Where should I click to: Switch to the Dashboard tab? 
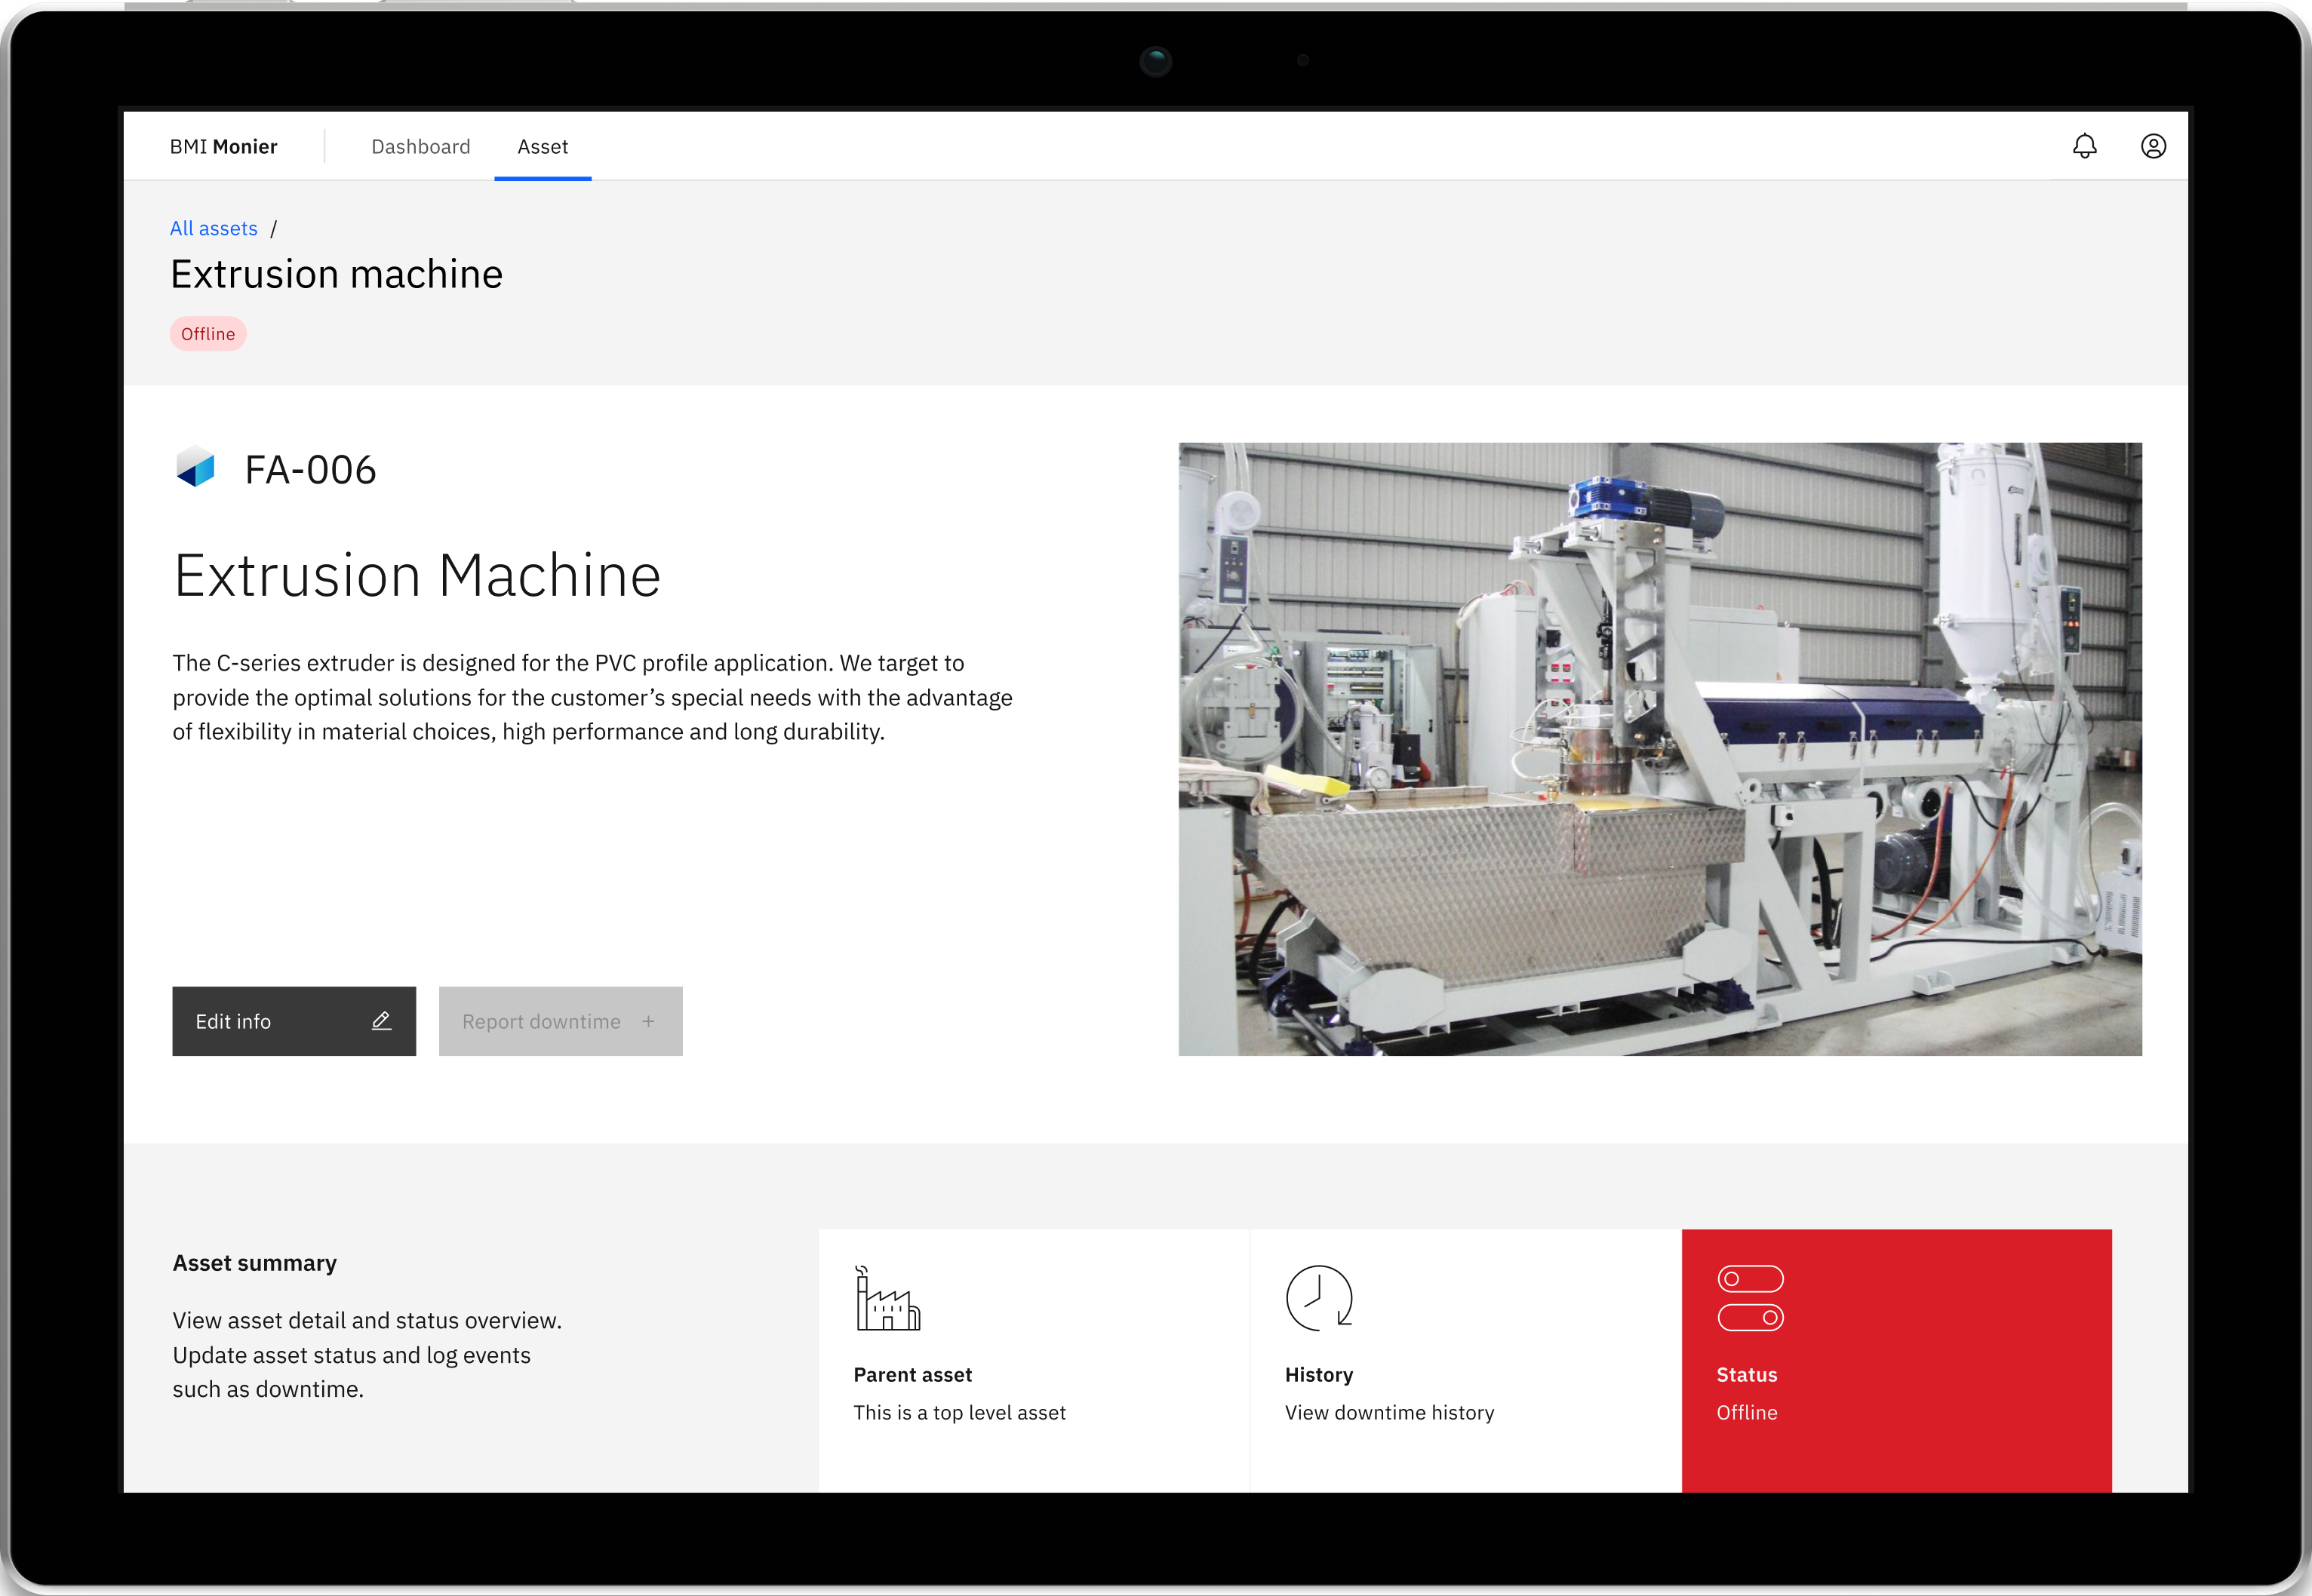point(420,147)
